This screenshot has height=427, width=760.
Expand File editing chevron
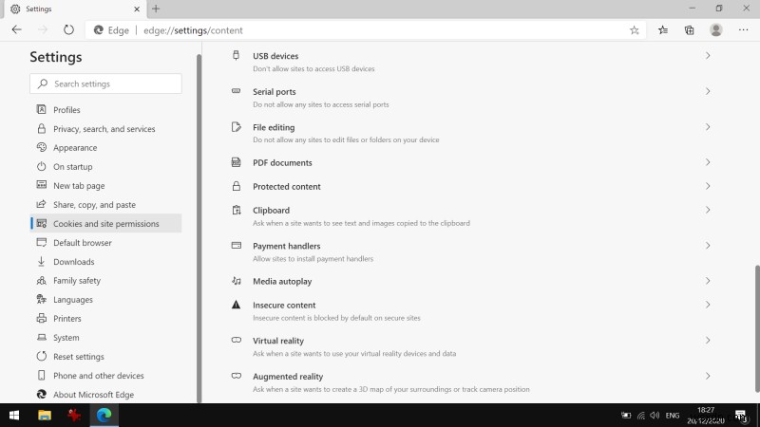coord(708,127)
